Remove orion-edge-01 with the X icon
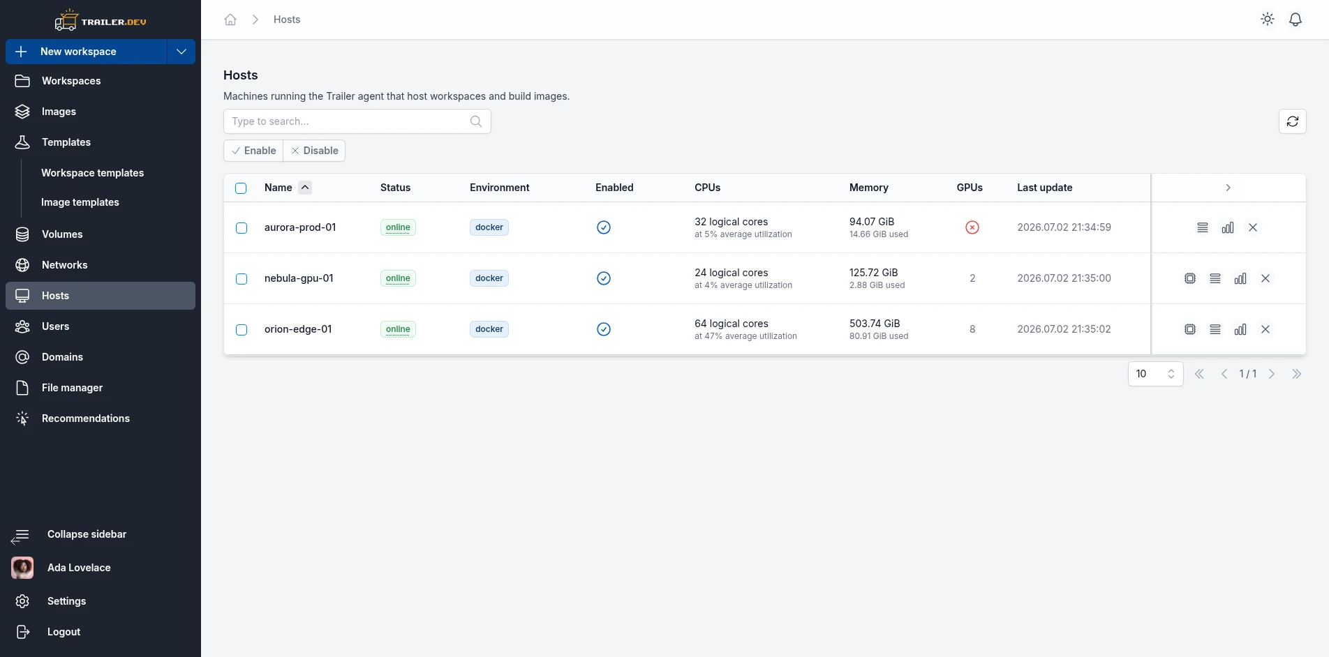 (x=1265, y=329)
